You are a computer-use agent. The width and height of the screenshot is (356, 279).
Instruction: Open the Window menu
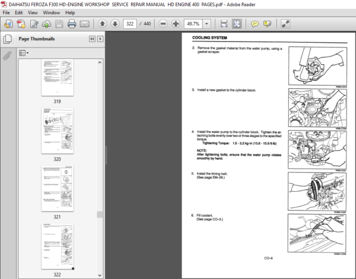point(52,12)
